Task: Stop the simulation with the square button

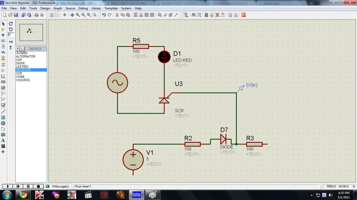Action: coord(38,186)
